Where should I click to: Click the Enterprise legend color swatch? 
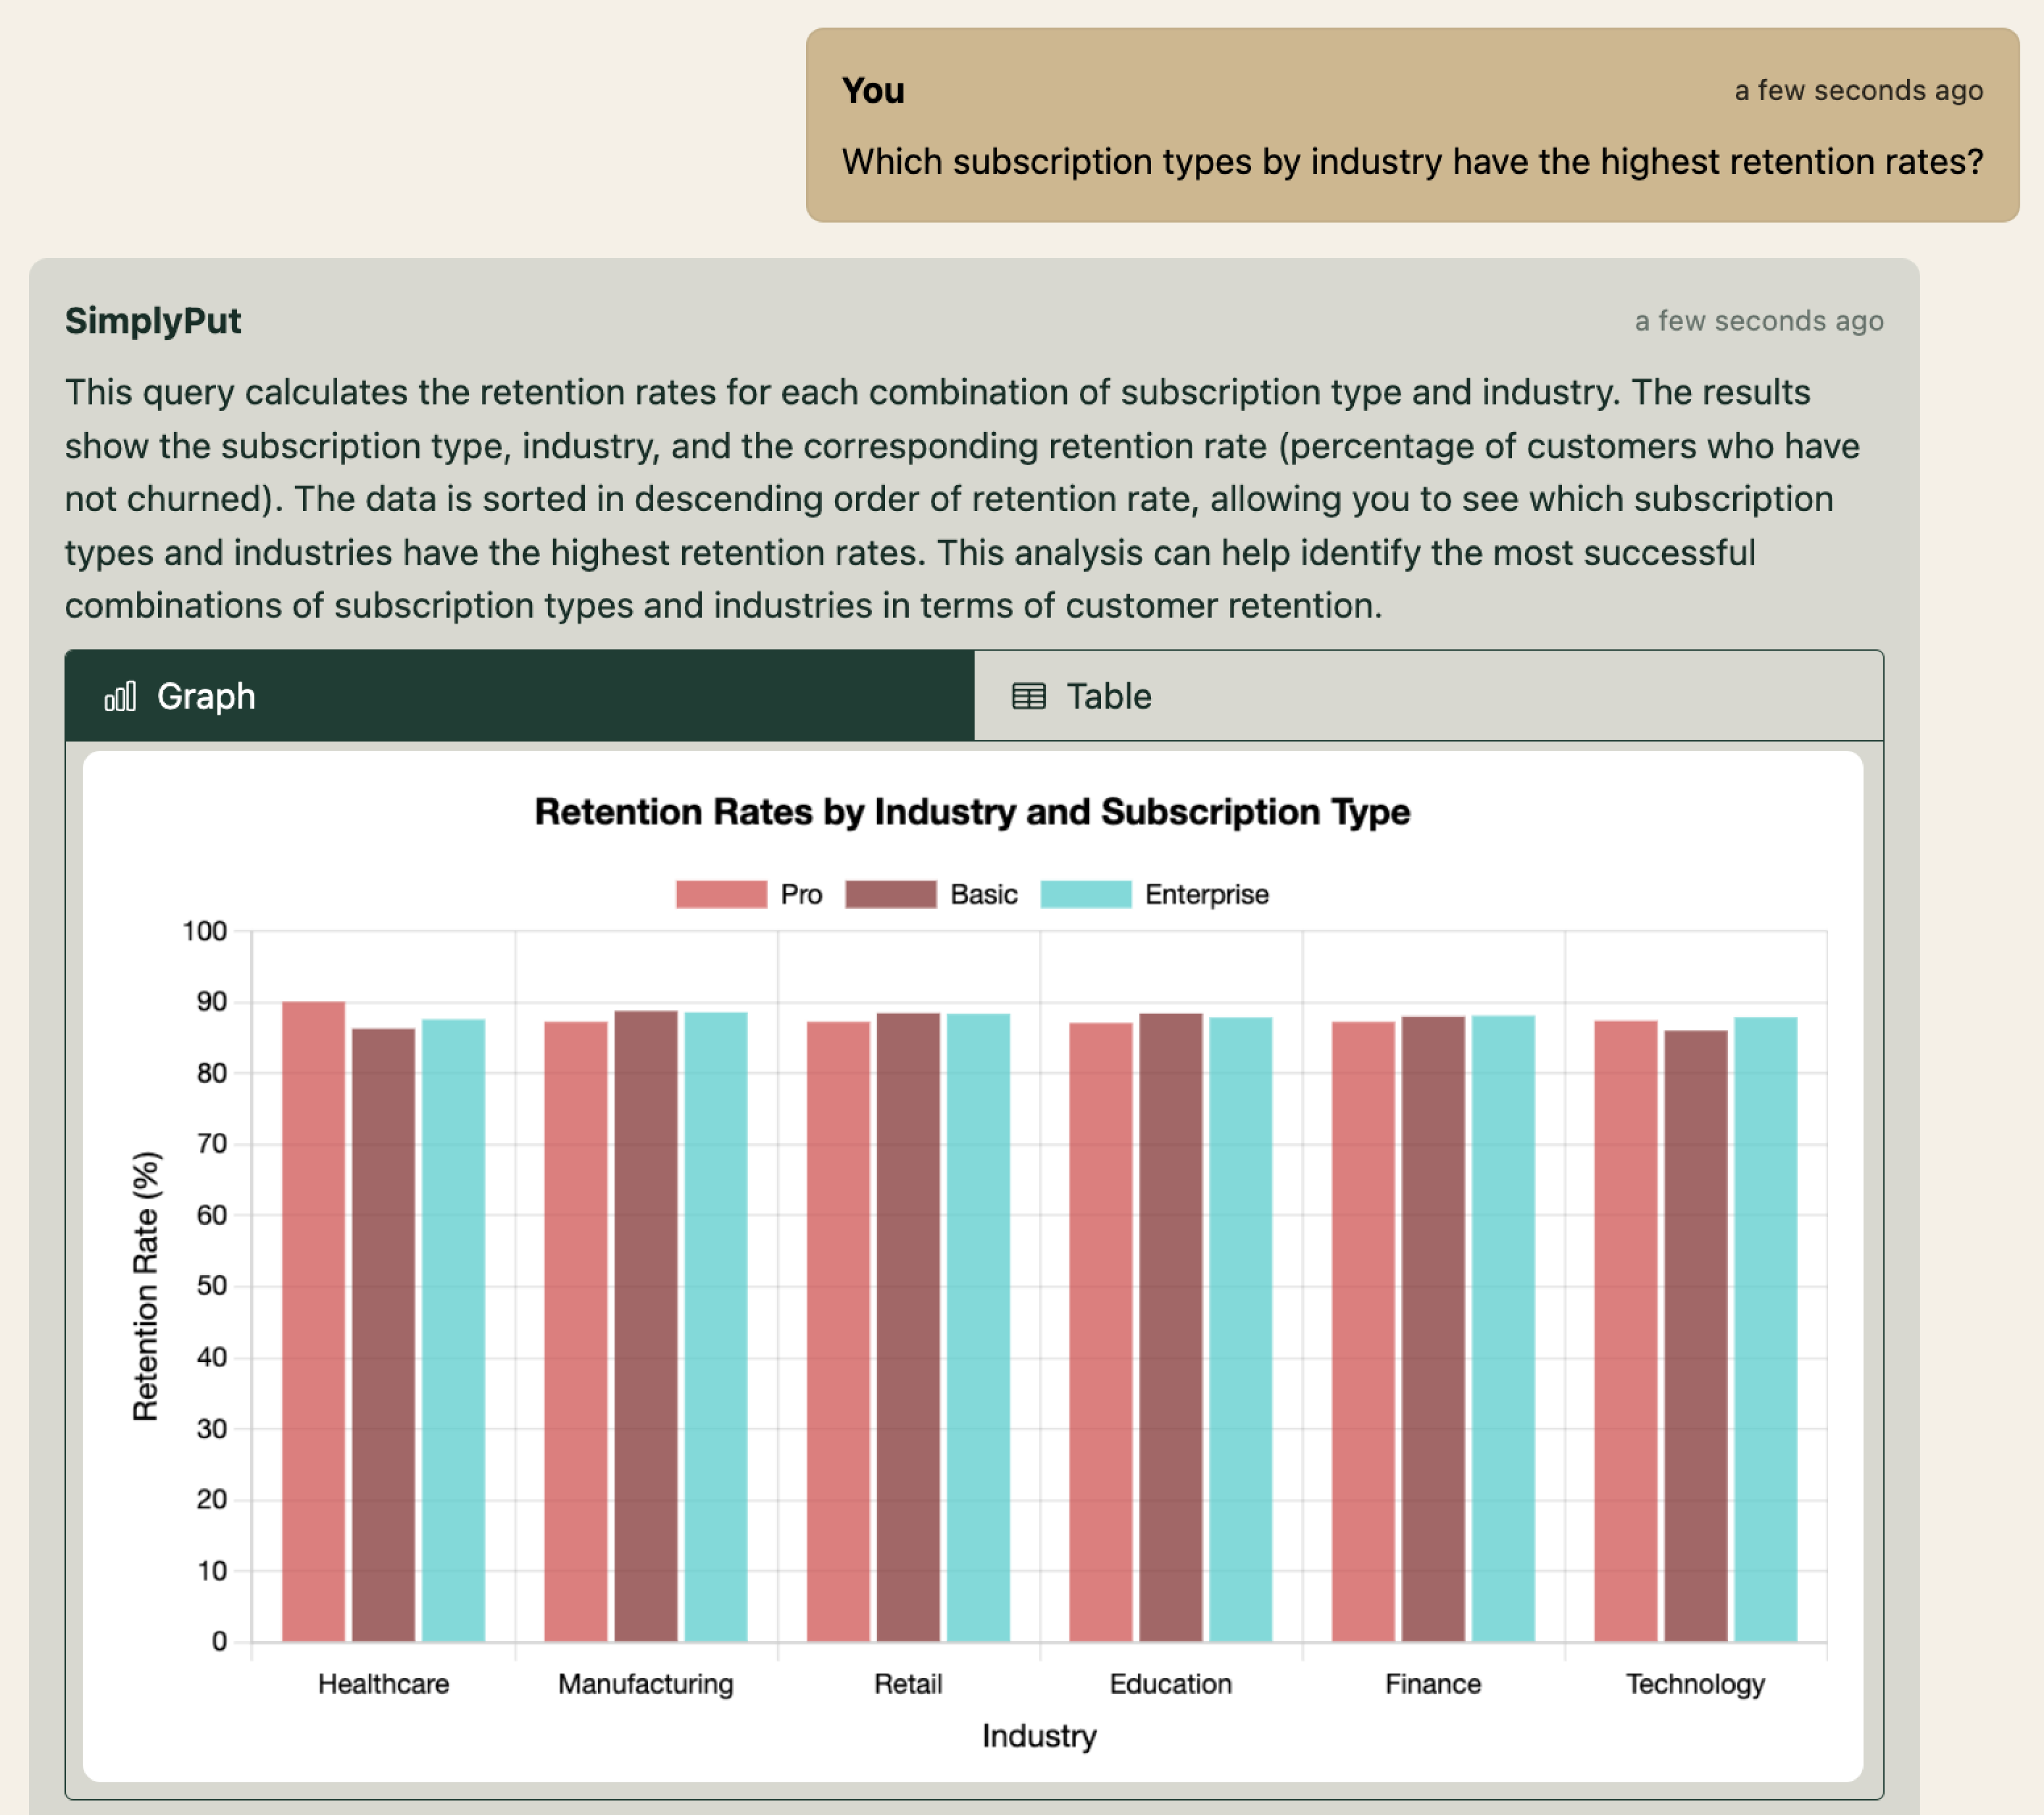(1086, 894)
